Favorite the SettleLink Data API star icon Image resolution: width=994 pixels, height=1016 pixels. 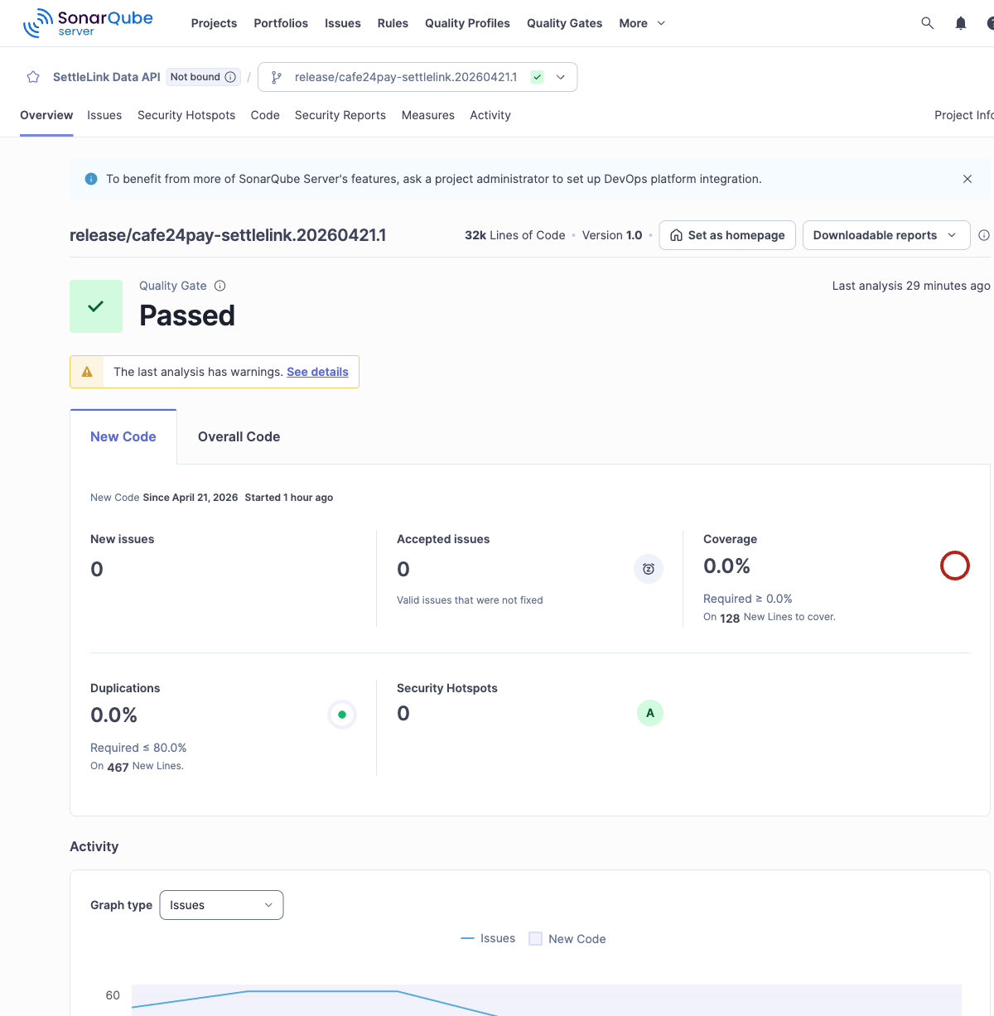click(33, 77)
